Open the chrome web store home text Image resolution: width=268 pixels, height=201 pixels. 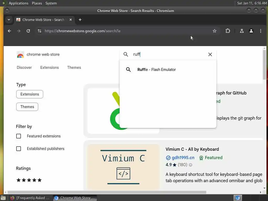(x=43, y=54)
